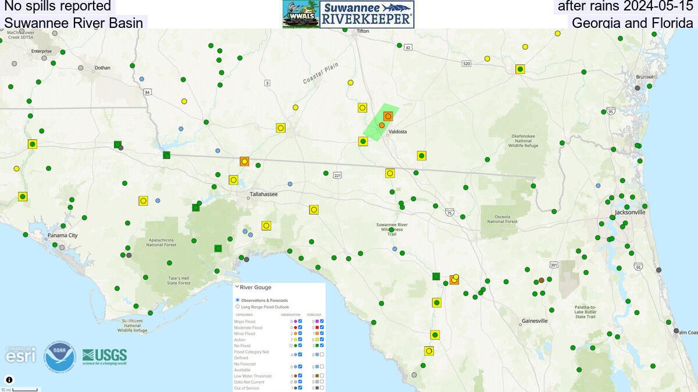
Task: Click the Dothan city label
Action: pos(102,67)
